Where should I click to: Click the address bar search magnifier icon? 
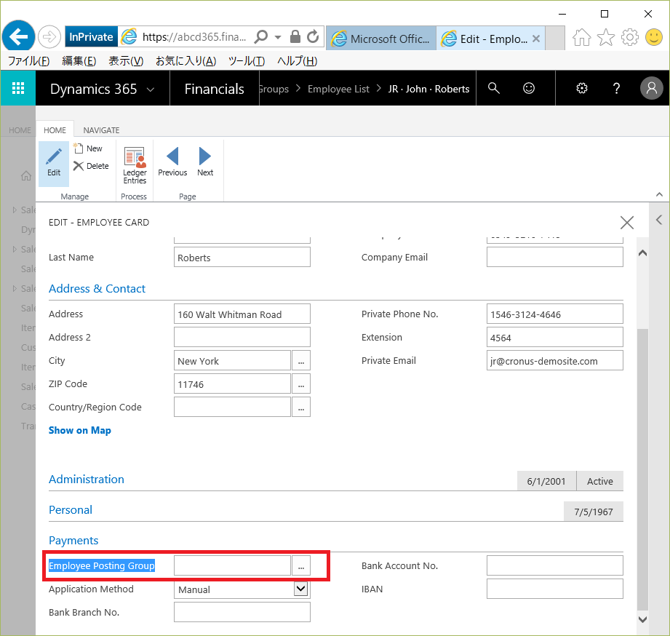pos(260,37)
